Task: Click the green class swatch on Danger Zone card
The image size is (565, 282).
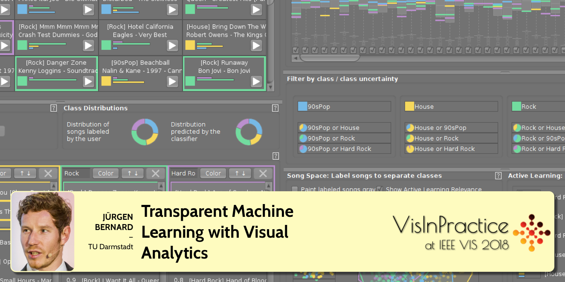Action: tap(22, 81)
